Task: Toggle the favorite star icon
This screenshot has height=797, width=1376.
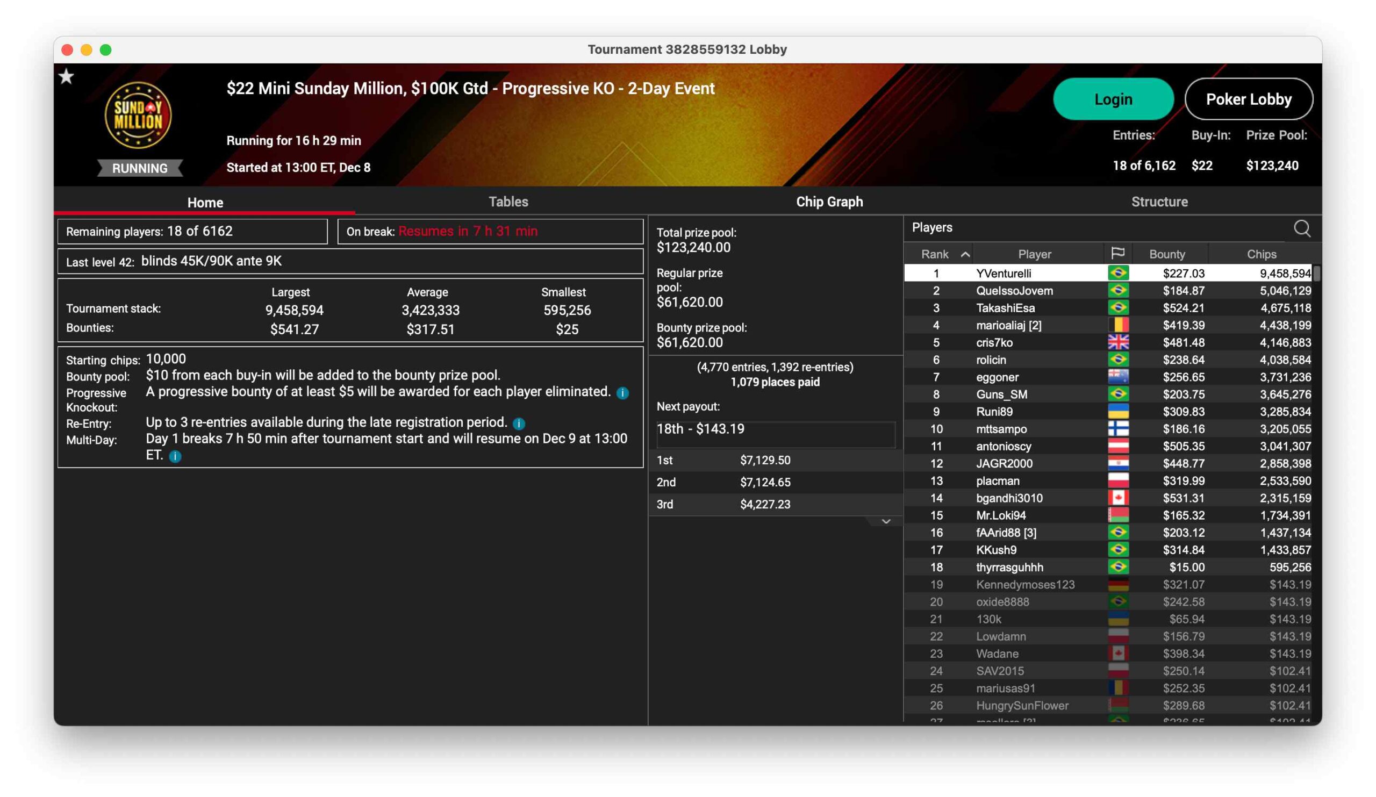Action: tap(66, 76)
